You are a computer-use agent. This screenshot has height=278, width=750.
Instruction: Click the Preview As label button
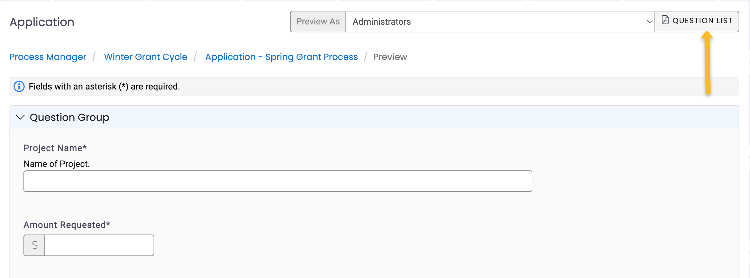point(318,21)
